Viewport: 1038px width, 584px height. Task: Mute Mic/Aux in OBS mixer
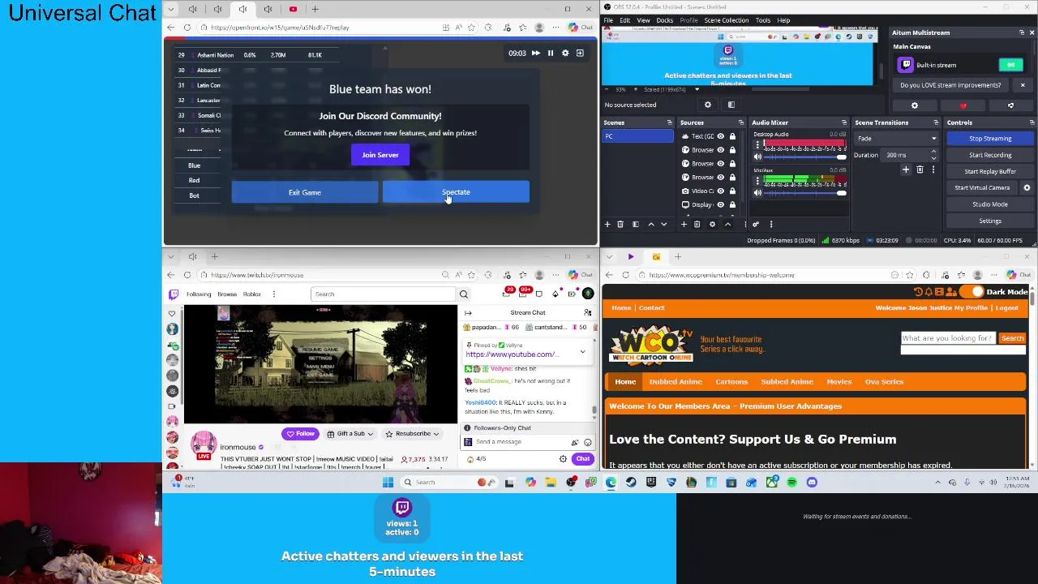tap(757, 192)
